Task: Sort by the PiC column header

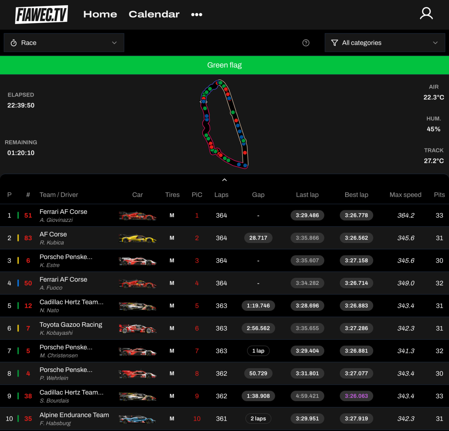Action: click(197, 195)
